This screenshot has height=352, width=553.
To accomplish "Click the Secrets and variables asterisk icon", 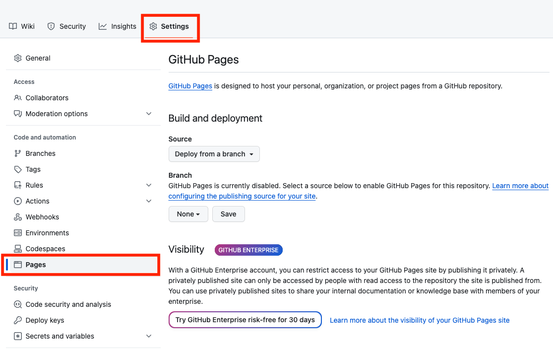I will tap(18, 336).
